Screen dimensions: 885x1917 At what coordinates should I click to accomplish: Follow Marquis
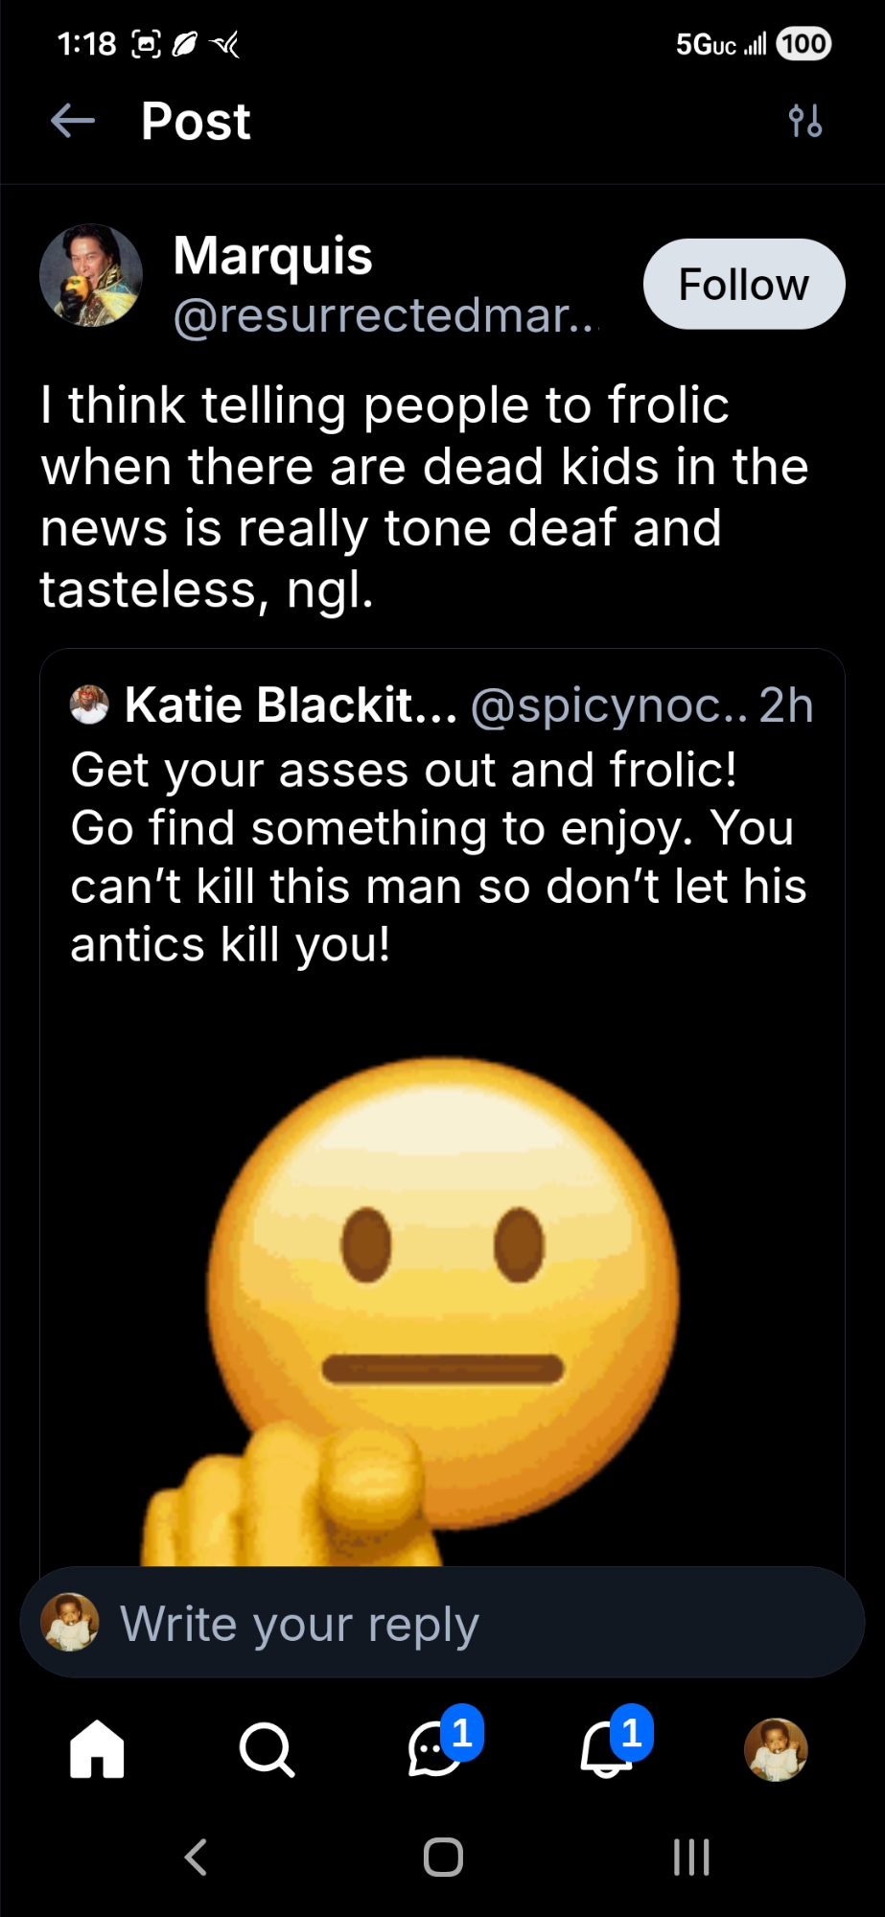743,284
